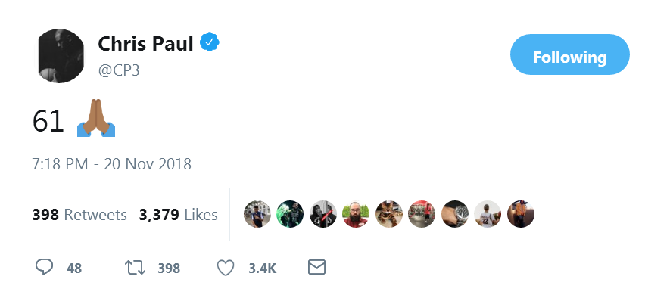Click the retweet arrows icon
645x298 pixels.
pyautogui.click(x=136, y=268)
